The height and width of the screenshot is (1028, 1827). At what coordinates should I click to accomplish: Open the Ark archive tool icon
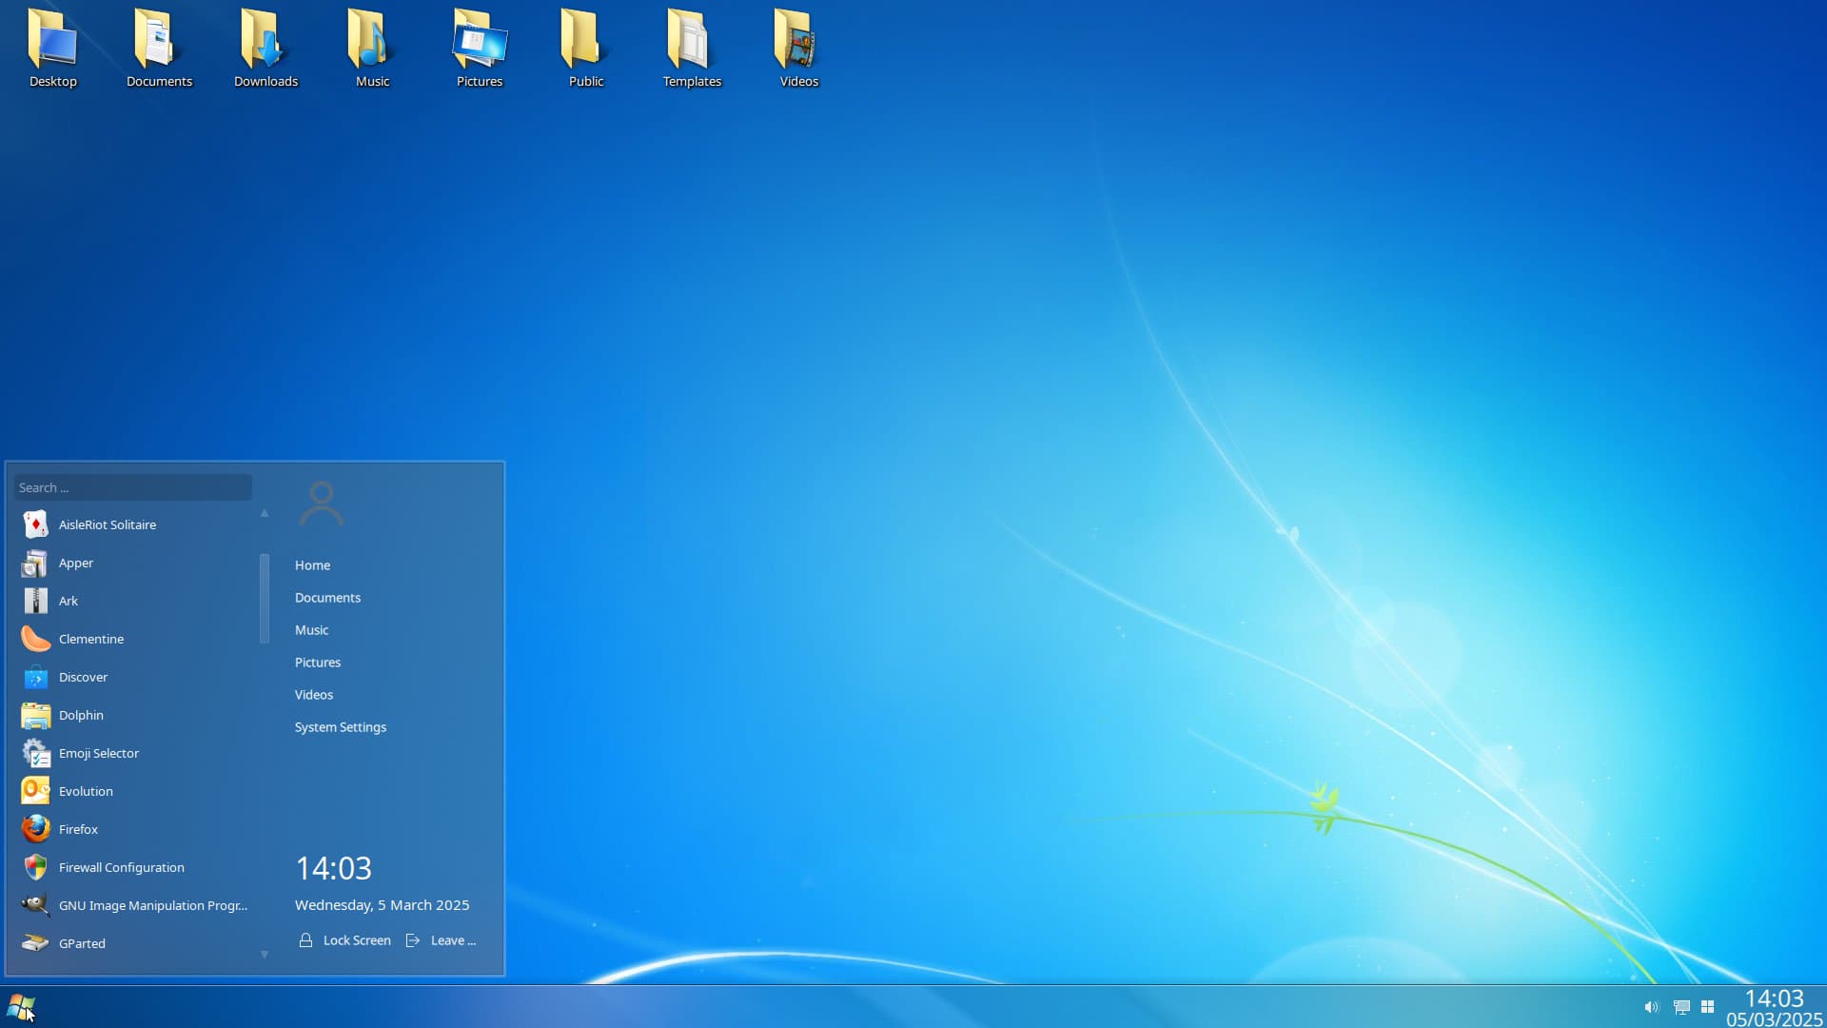coord(35,601)
